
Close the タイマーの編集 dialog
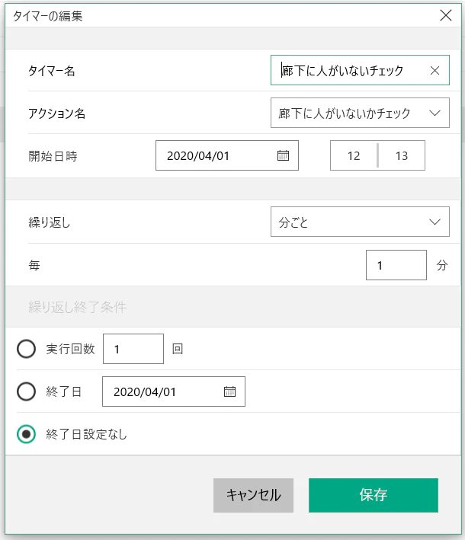pyautogui.click(x=446, y=15)
